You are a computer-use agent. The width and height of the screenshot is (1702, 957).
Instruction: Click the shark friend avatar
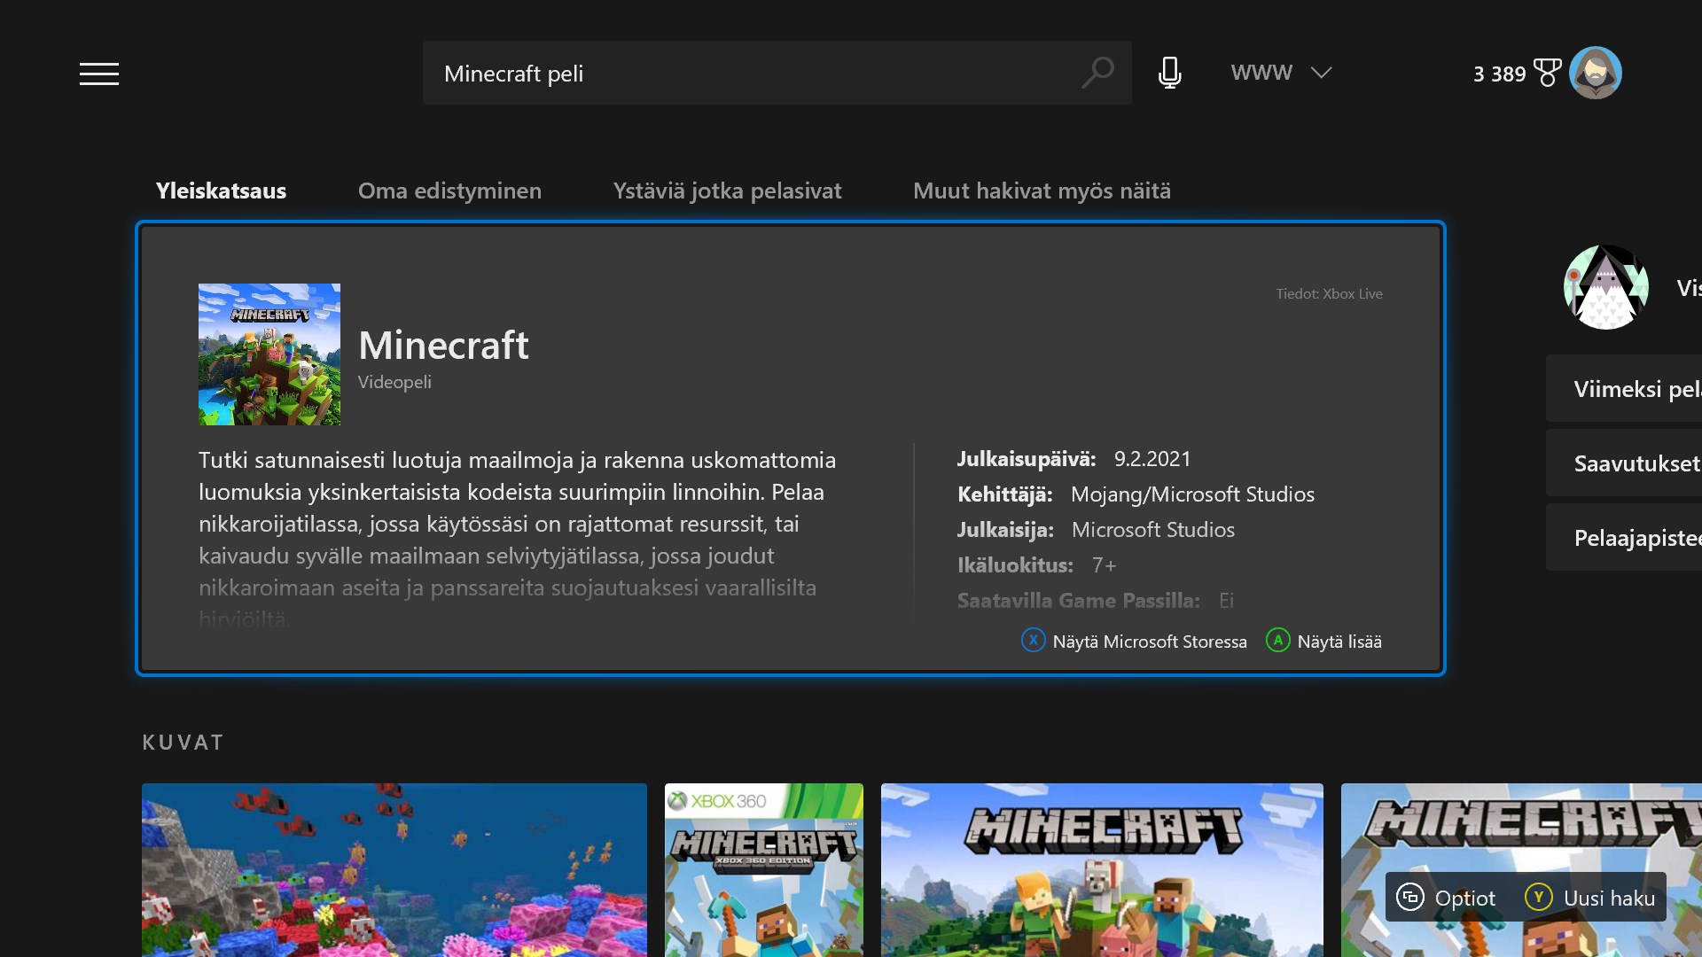(1605, 287)
